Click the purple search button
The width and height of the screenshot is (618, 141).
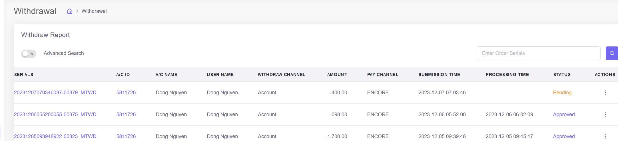pyautogui.click(x=611, y=53)
